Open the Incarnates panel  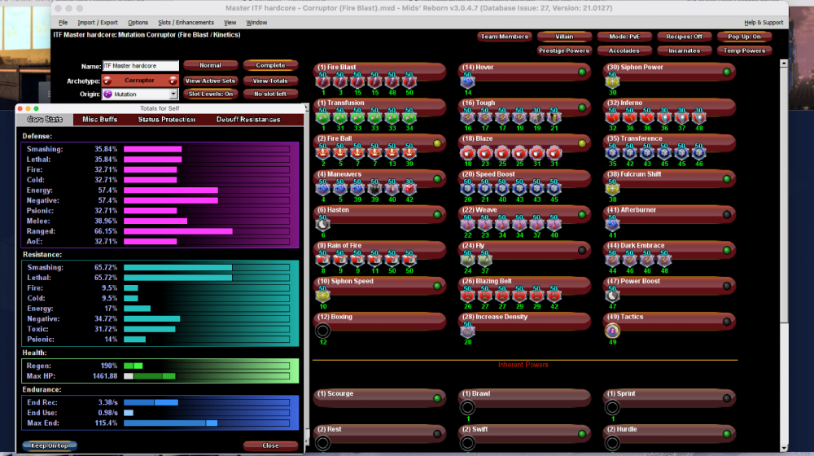tap(685, 50)
